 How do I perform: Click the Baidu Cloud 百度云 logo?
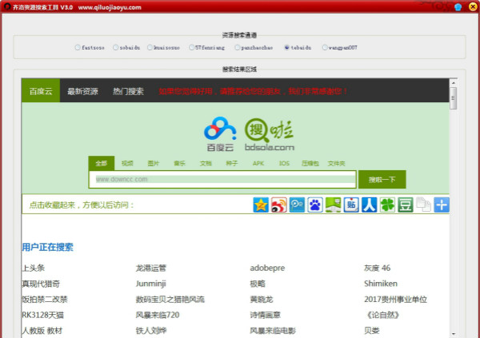coord(220,134)
